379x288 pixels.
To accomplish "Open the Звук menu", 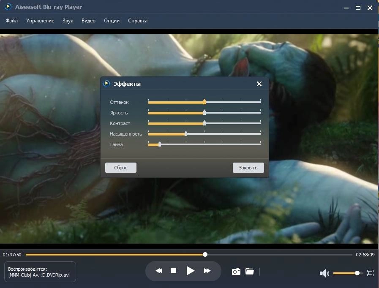I will click(x=68, y=21).
